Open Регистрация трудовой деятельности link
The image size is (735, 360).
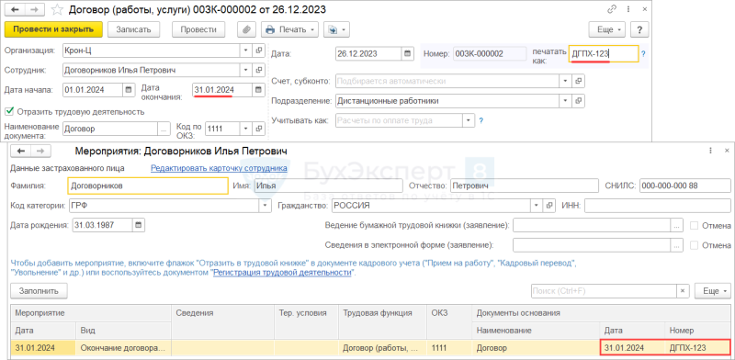click(282, 273)
